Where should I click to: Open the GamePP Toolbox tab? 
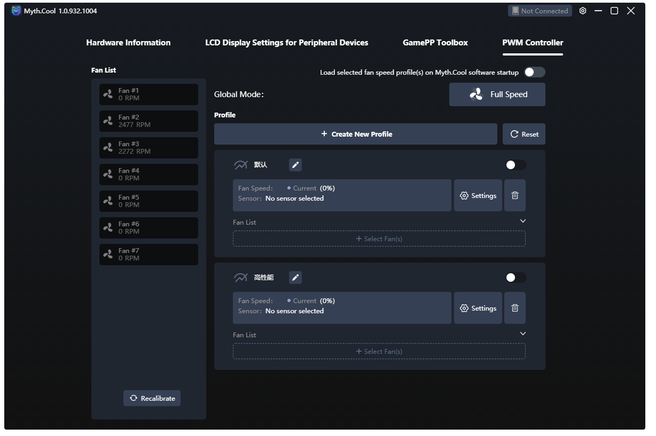click(x=435, y=43)
